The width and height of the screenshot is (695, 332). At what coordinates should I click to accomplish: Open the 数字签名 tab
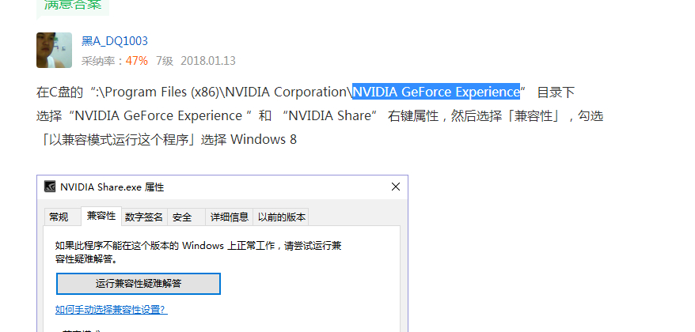(144, 217)
